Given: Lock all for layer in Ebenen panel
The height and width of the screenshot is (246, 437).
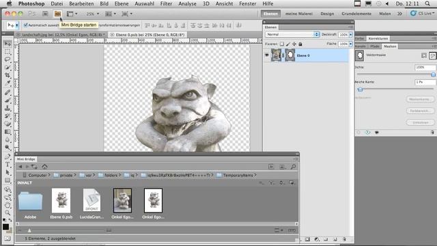Looking at the screenshot, I should (x=300, y=44).
